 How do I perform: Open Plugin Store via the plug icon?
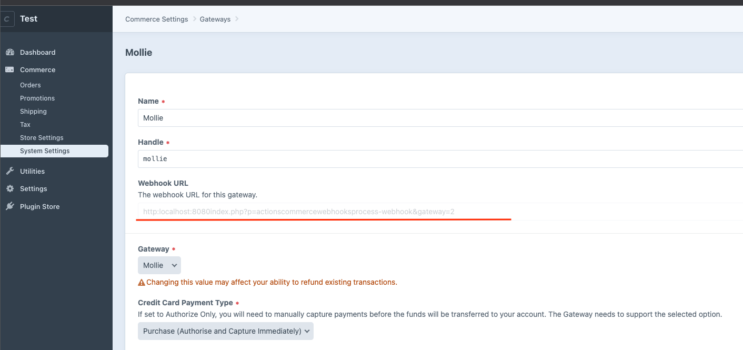coord(9,206)
